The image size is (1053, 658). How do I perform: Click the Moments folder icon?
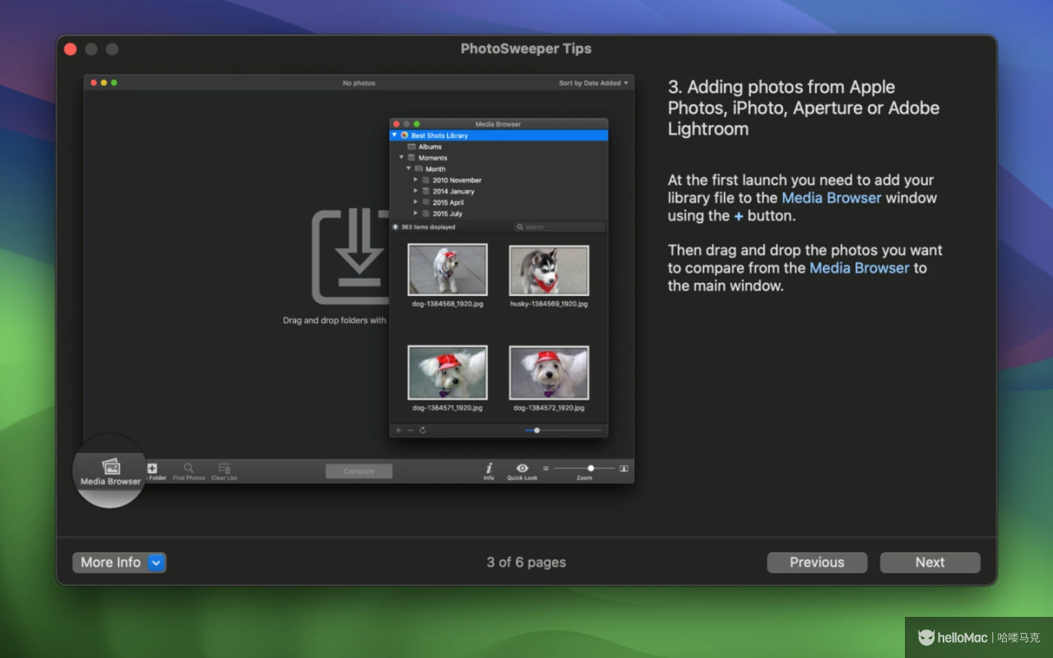411,157
